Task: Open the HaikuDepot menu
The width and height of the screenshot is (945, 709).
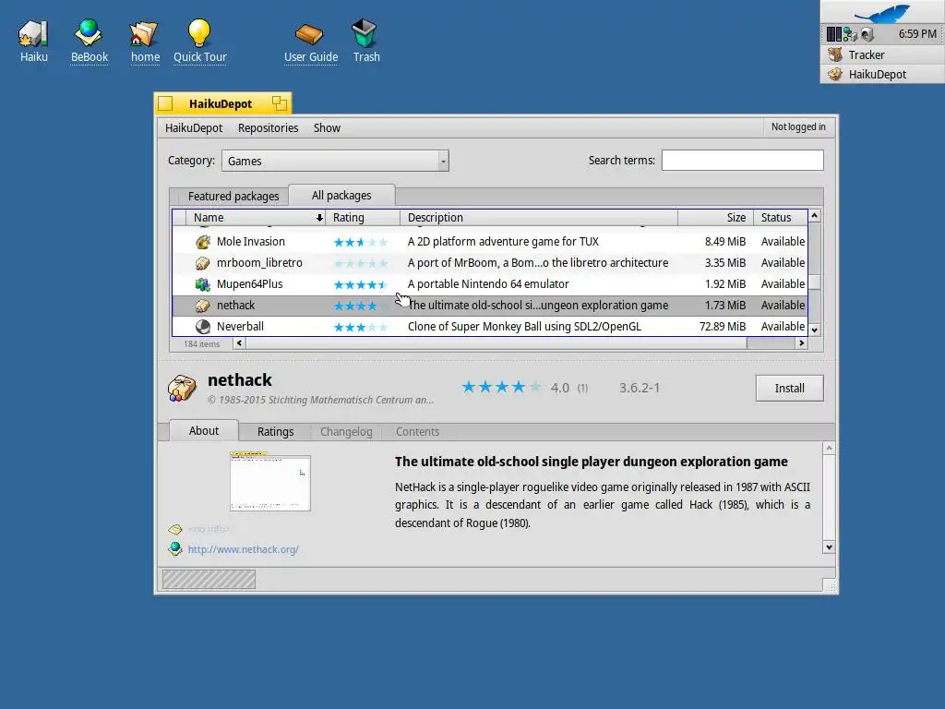Action: (194, 127)
